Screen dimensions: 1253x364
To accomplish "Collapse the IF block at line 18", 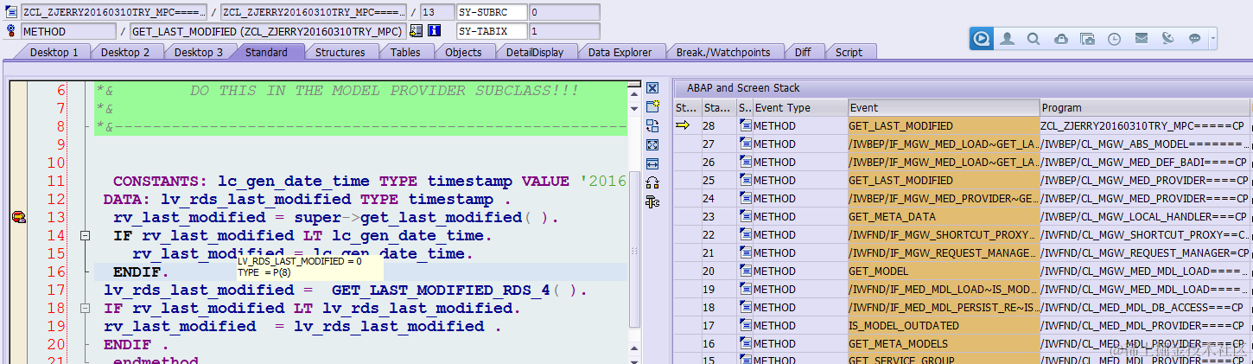I will pyautogui.click(x=85, y=308).
